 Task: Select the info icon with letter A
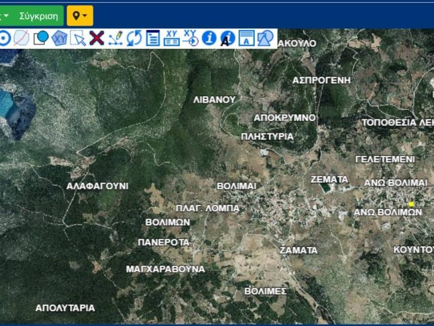pyautogui.click(x=228, y=38)
